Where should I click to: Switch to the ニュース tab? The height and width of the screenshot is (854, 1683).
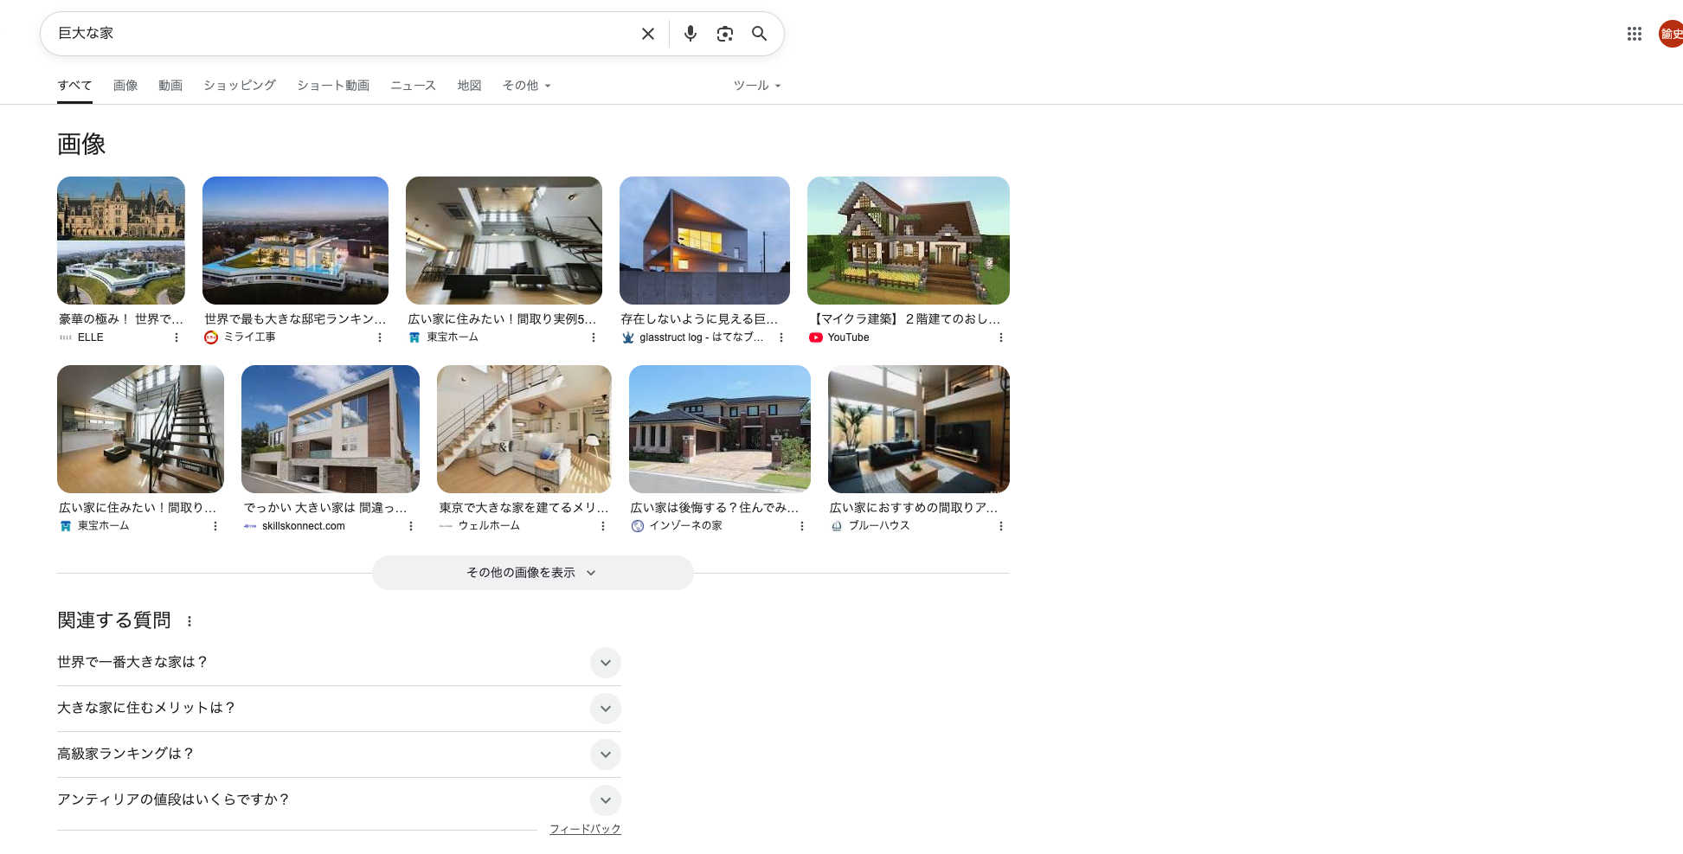pos(413,86)
